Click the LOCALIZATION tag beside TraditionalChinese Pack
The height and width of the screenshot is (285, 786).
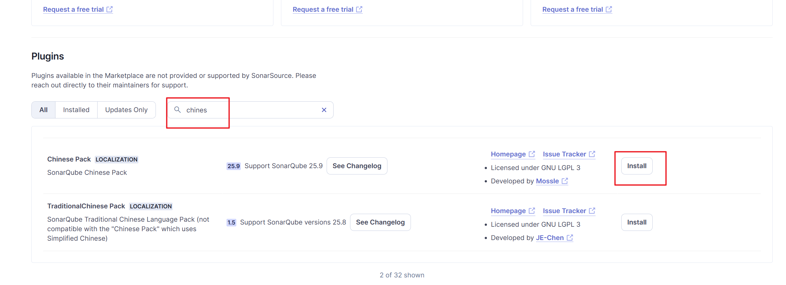[x=151, y=206]
